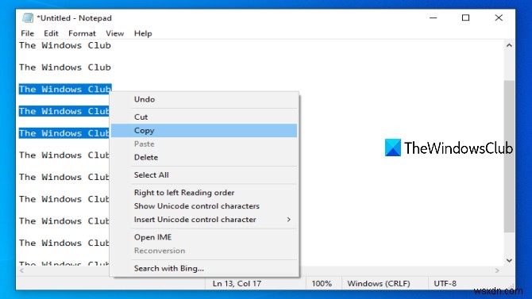
Task: Open the View menu
Action: (x=114, y=33)
